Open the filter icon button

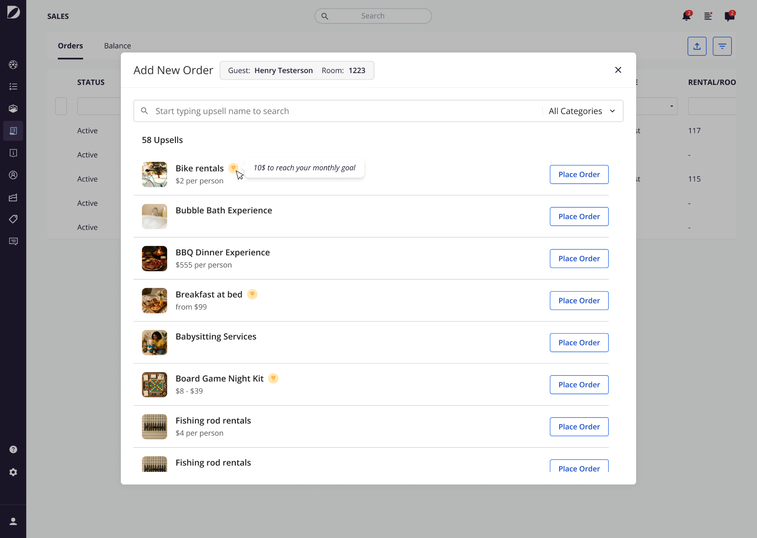[722, 46]
